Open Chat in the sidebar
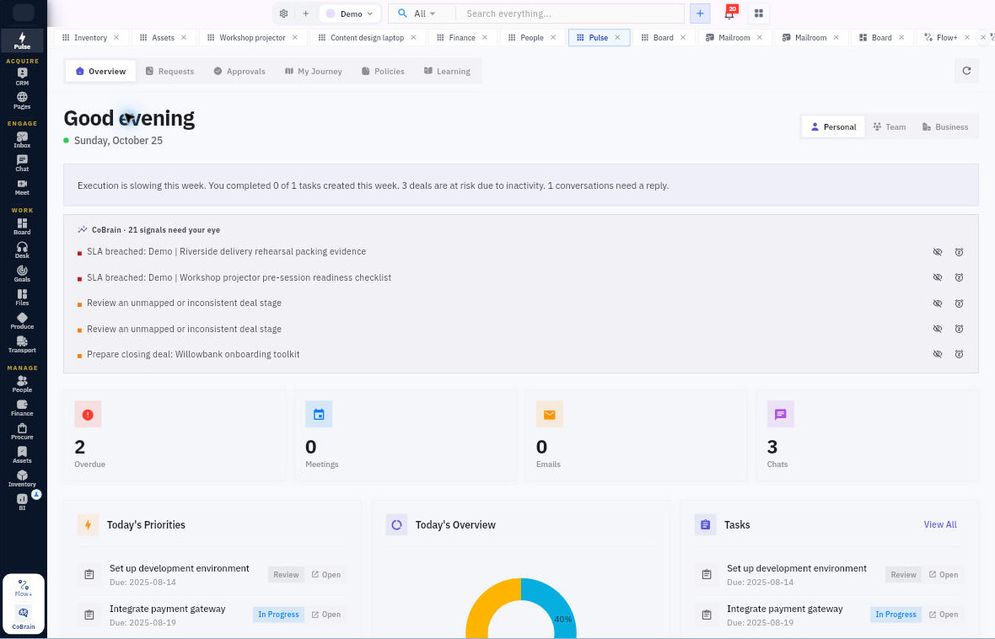The height and width of the screenshot is (639, 995). (x=22, y=163)
